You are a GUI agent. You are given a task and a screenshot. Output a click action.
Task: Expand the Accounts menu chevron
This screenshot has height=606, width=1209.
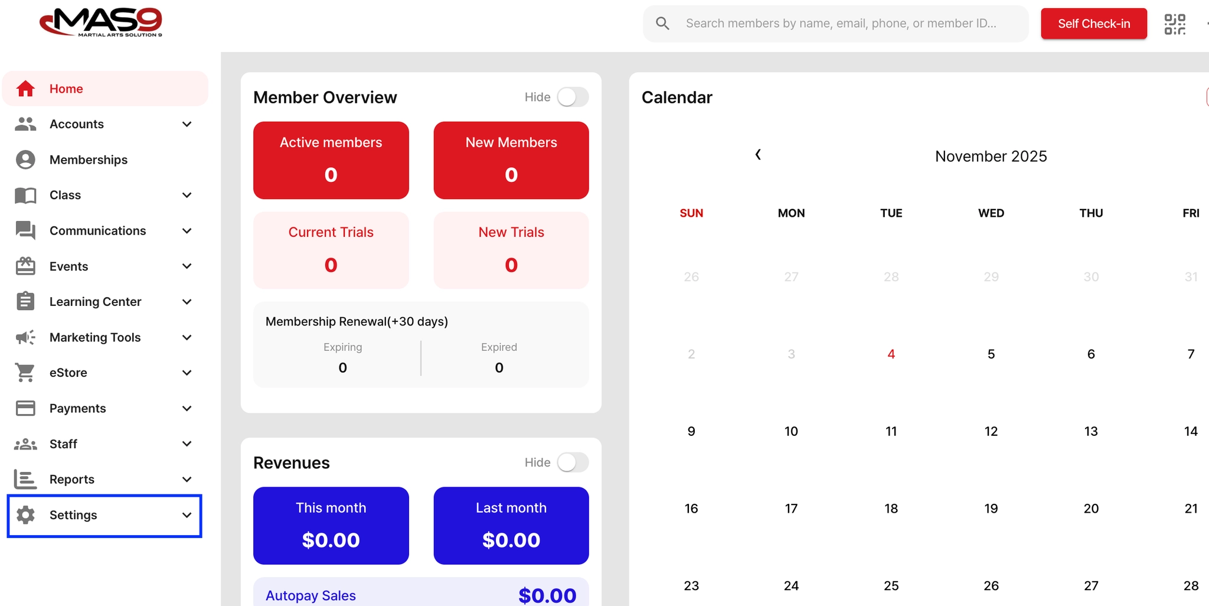coord(187,124)
